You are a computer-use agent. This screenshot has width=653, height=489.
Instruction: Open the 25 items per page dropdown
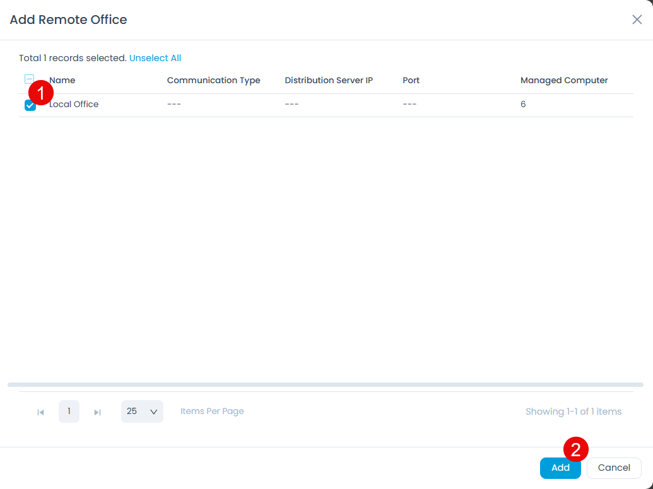tap(142, 411)
